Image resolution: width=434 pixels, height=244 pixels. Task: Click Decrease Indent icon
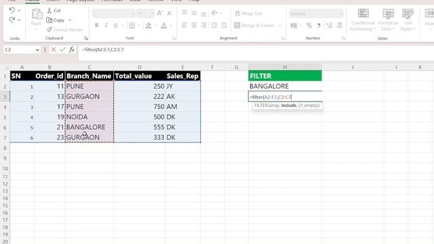pos(214,26)
